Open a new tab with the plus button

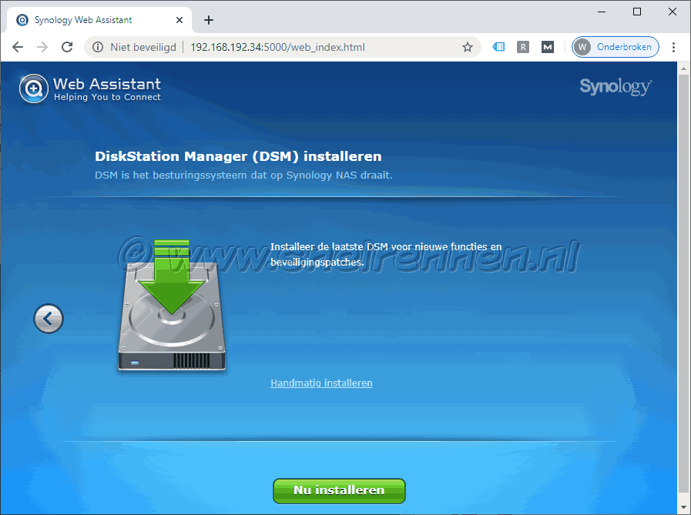[209, 20]
